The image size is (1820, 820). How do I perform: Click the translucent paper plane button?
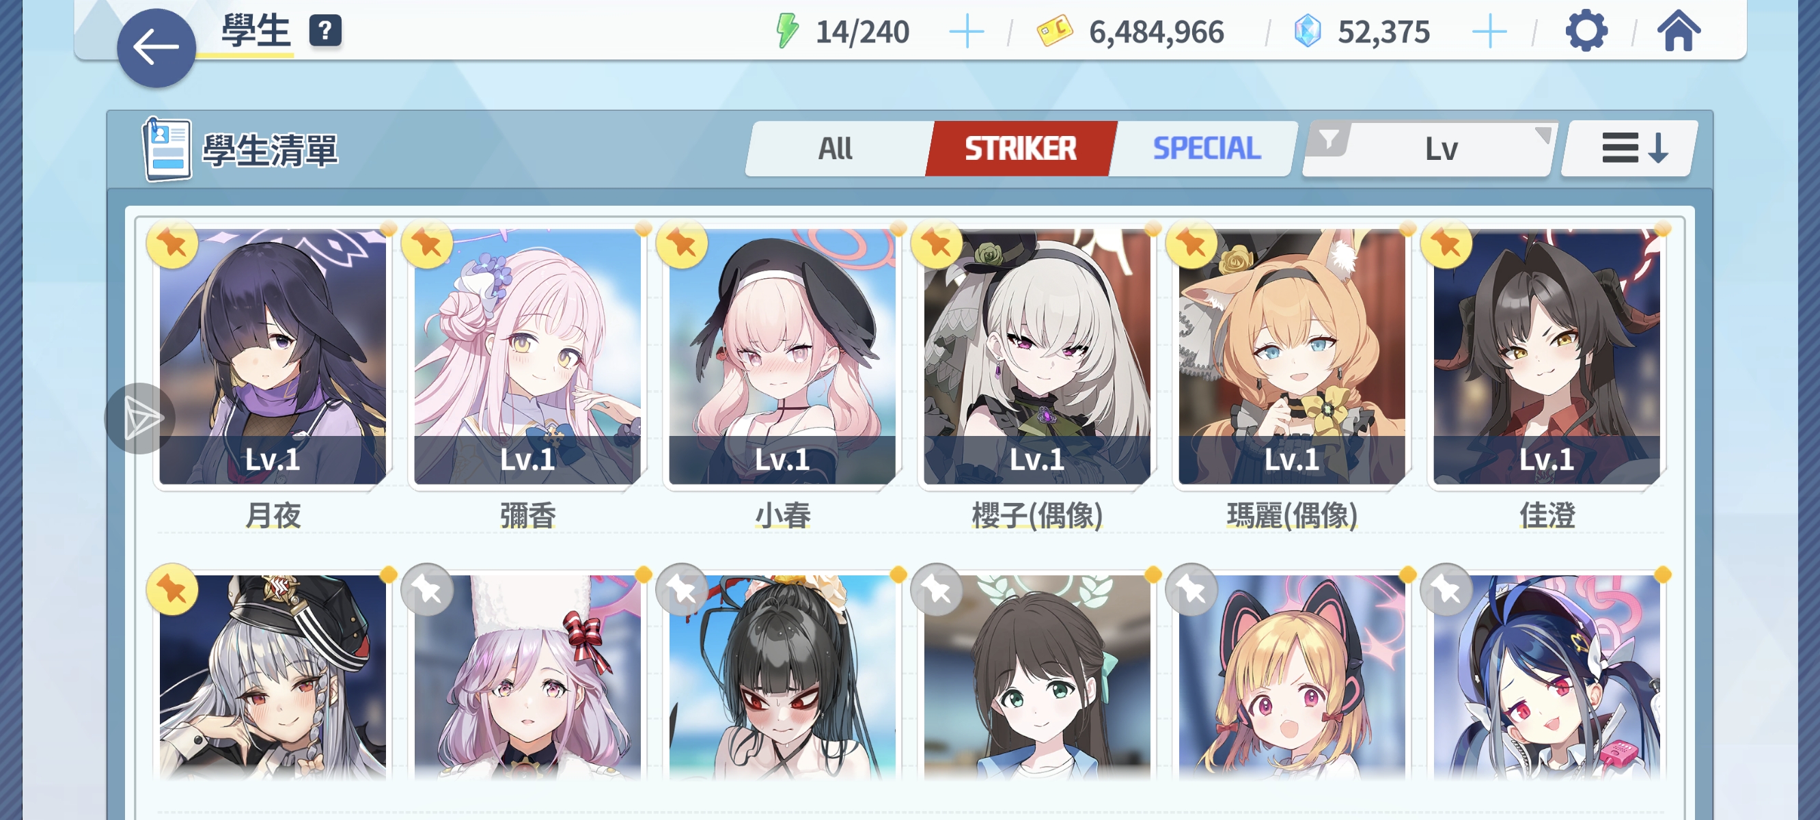(140, 418)
